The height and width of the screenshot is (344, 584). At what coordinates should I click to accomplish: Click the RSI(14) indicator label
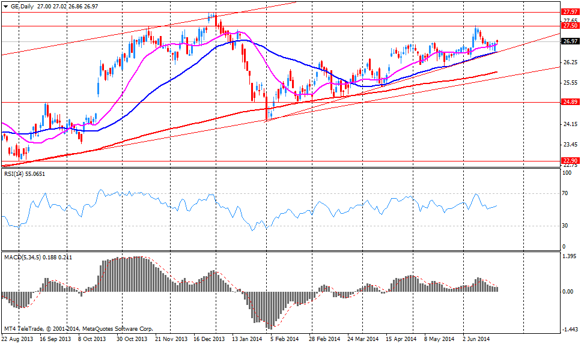pyautogui.click(x=16, y=174)
